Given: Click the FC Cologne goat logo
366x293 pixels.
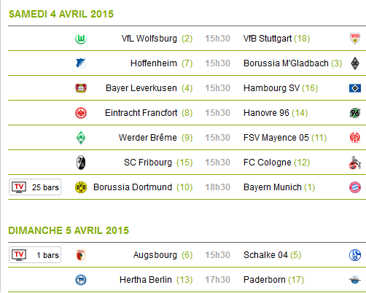Looking at the screenshot, I should click(x=355, y=163).
